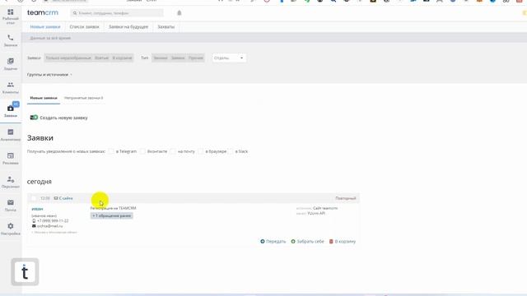Toggle the В корзине requests filter
Viewport: 527px width, 296px height.
coord(122,58)
